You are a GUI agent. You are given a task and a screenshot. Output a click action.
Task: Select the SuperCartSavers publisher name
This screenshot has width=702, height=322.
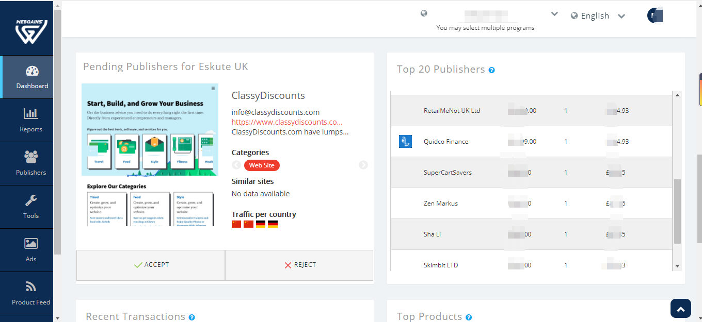tap(448, 173)
